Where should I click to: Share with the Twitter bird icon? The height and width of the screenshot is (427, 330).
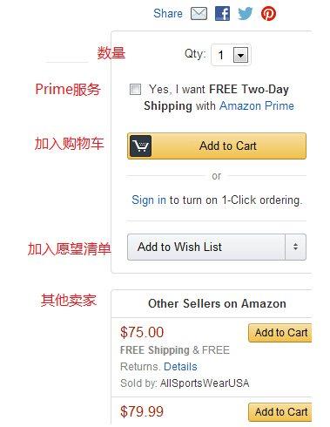point(246,14)
